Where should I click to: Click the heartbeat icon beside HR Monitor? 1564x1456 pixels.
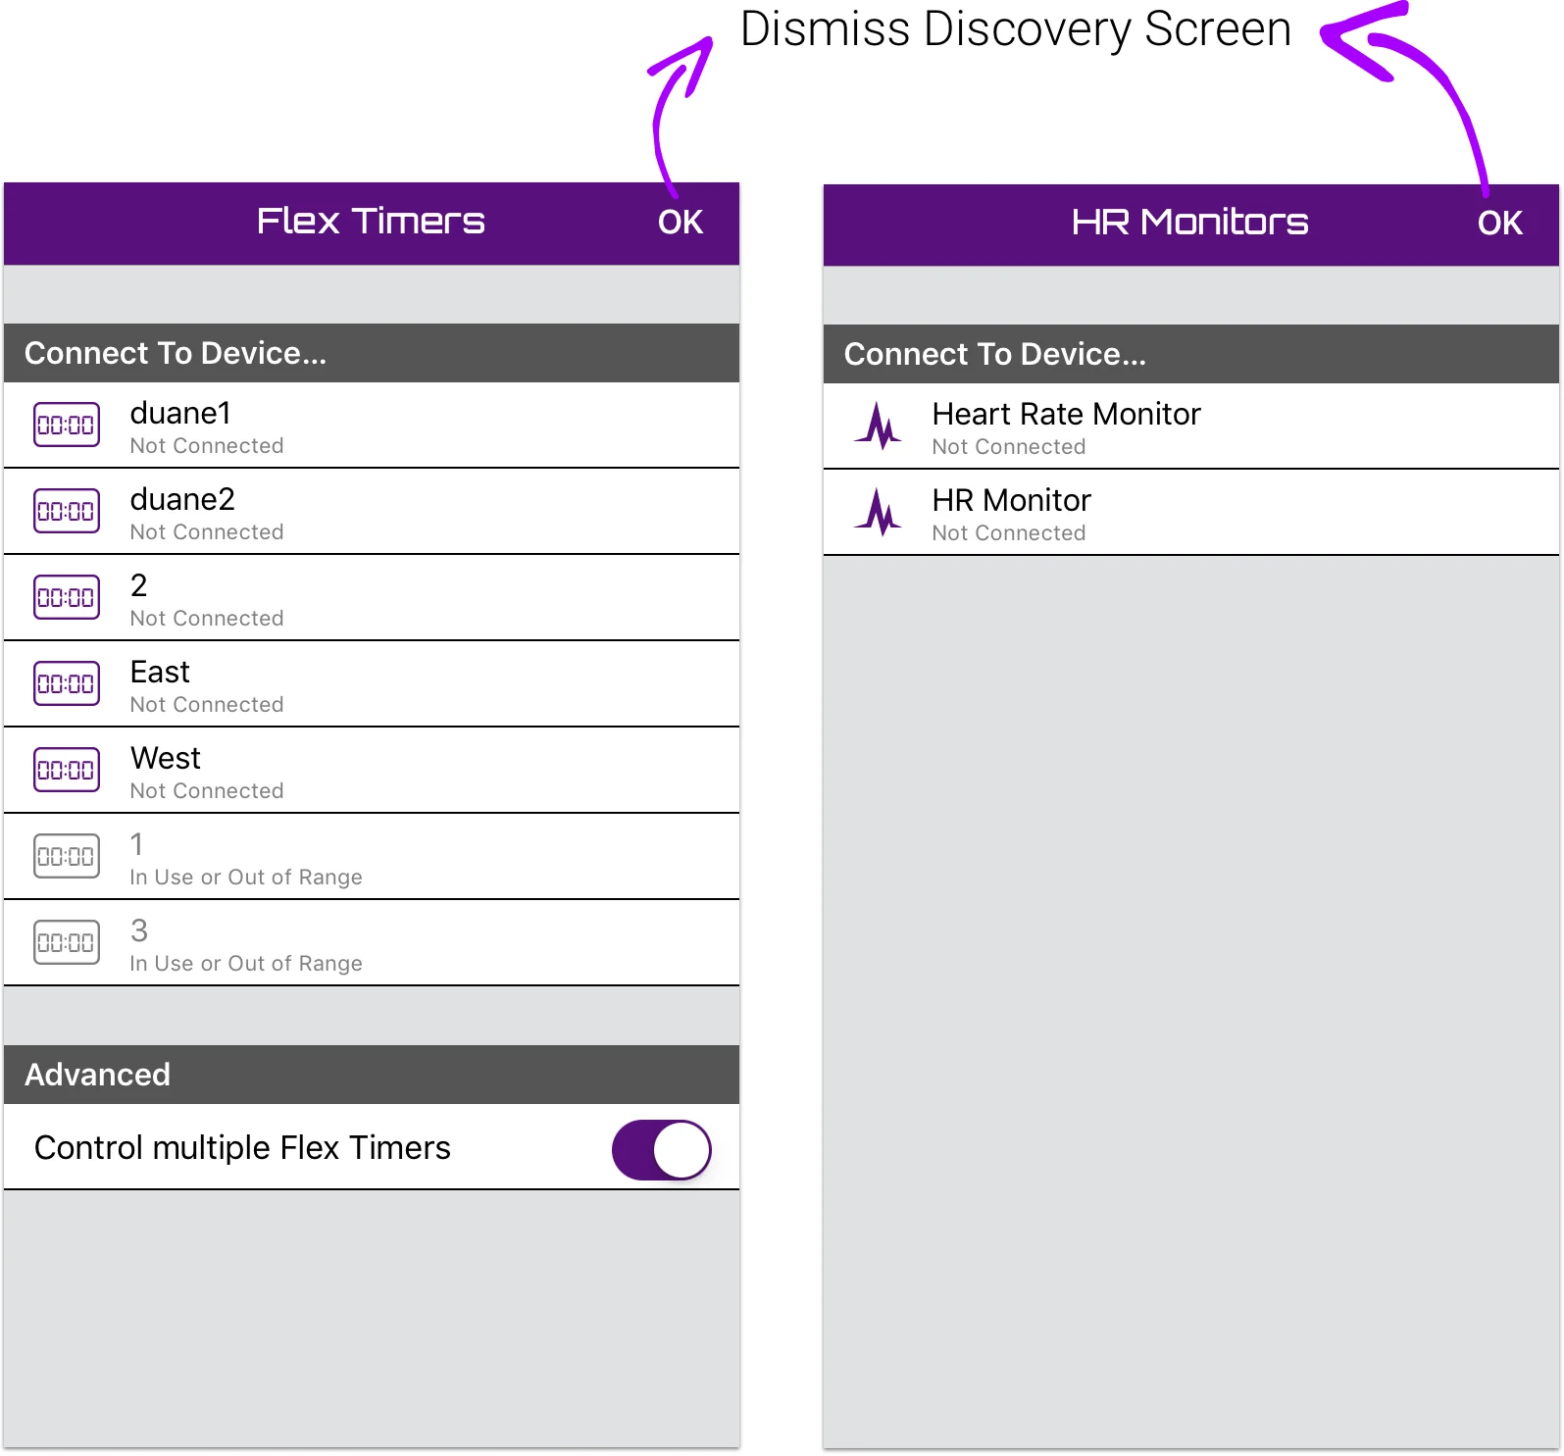point(878,513)
